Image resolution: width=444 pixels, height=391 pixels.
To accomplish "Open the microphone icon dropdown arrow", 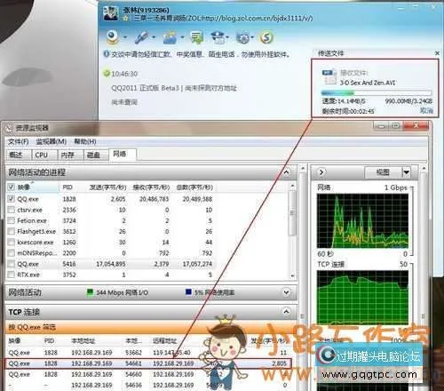I will click(x=154, y=37).
